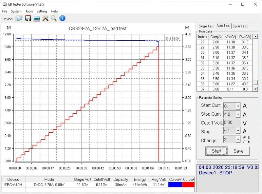This screenshot has height=194, width=262.
Task: Click the app icon in title bar
Action: tap(4, 4)
